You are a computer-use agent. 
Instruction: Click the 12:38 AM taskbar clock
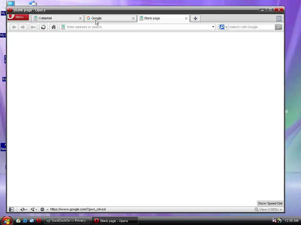tap(291, 221)
